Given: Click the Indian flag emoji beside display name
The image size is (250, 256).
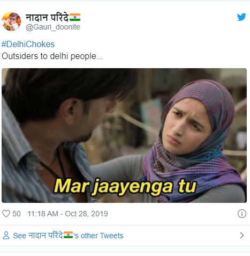Looking at the screenshot, I should pyautogui.click(x=75, y=17).
